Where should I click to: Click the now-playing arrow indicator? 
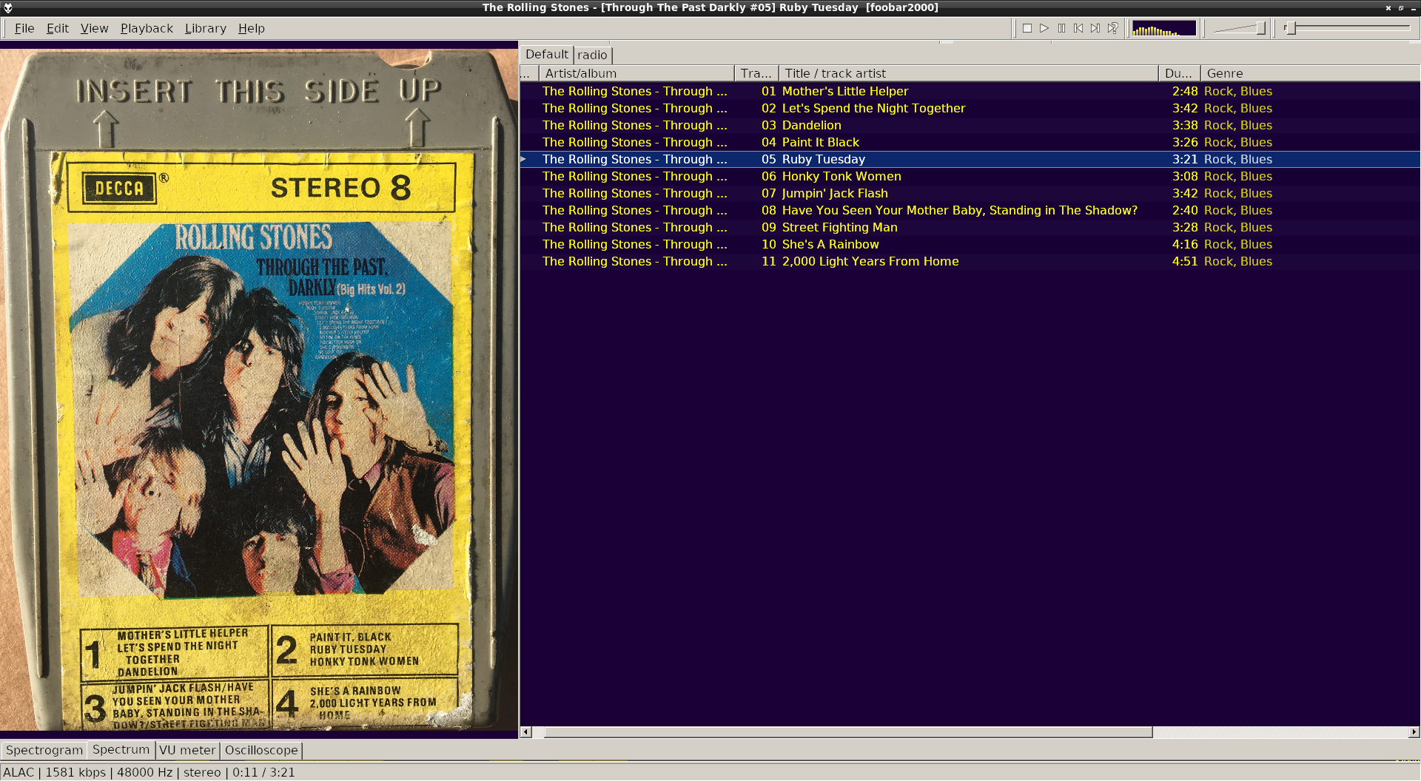tap(524, 159)
